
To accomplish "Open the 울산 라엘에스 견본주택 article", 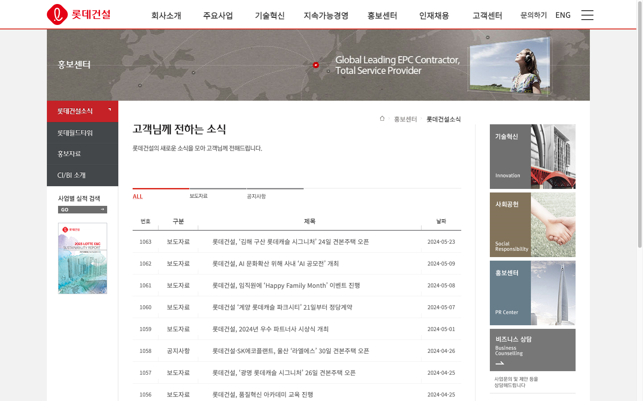I will click(291, 351).
